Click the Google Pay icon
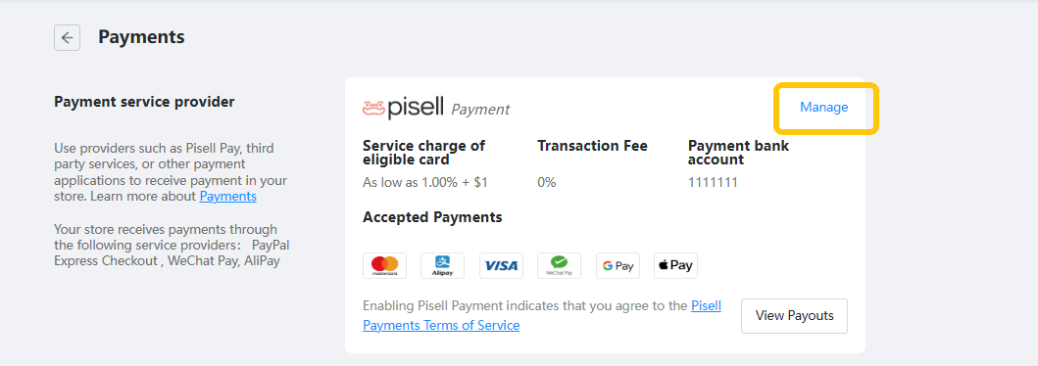1038x366 pixels. click(618, 265)
